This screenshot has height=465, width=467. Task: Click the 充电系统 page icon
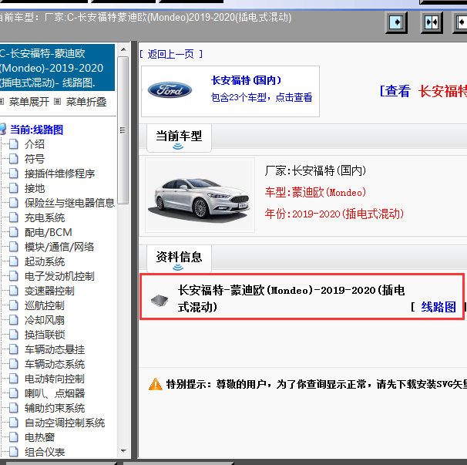pyautogui.click(x=14, y=217)
